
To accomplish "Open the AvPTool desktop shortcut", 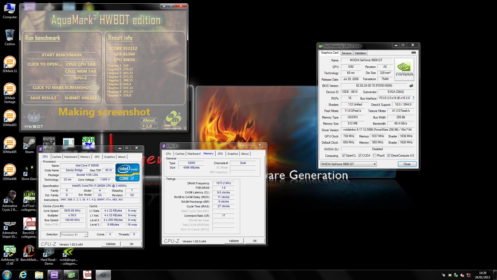I will (x=29, y=201).
